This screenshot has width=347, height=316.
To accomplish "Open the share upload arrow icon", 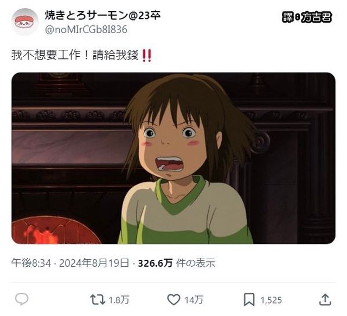I will click(x=325, y=299).
